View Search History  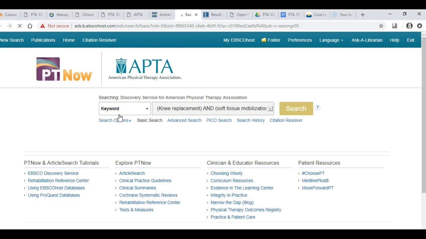(251, 120)
